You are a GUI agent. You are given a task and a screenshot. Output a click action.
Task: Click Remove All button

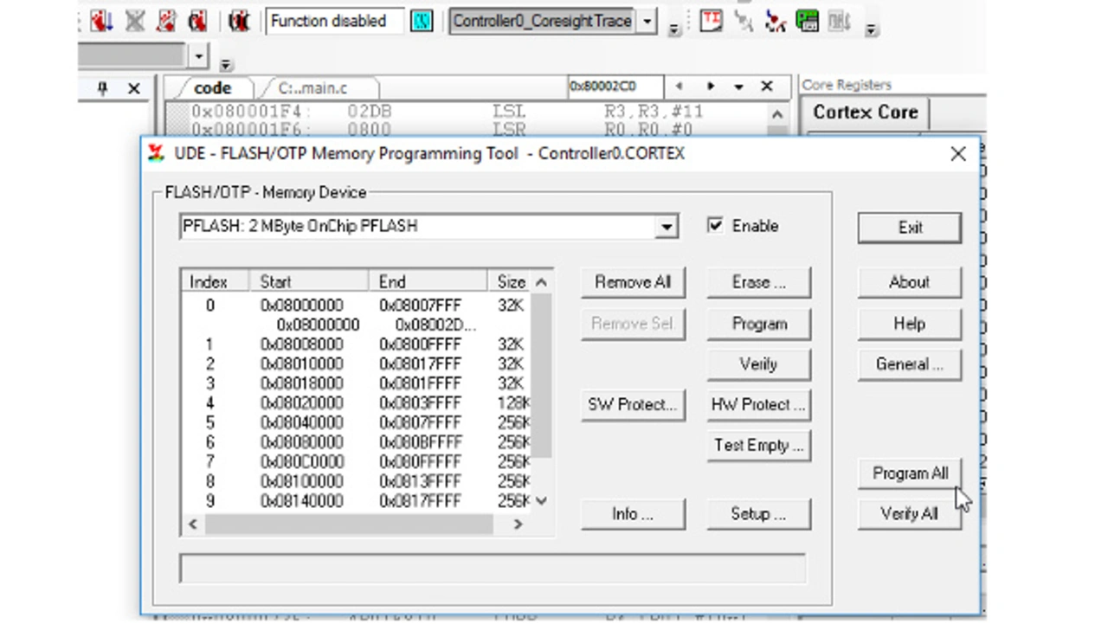click(x=633, y=282)
